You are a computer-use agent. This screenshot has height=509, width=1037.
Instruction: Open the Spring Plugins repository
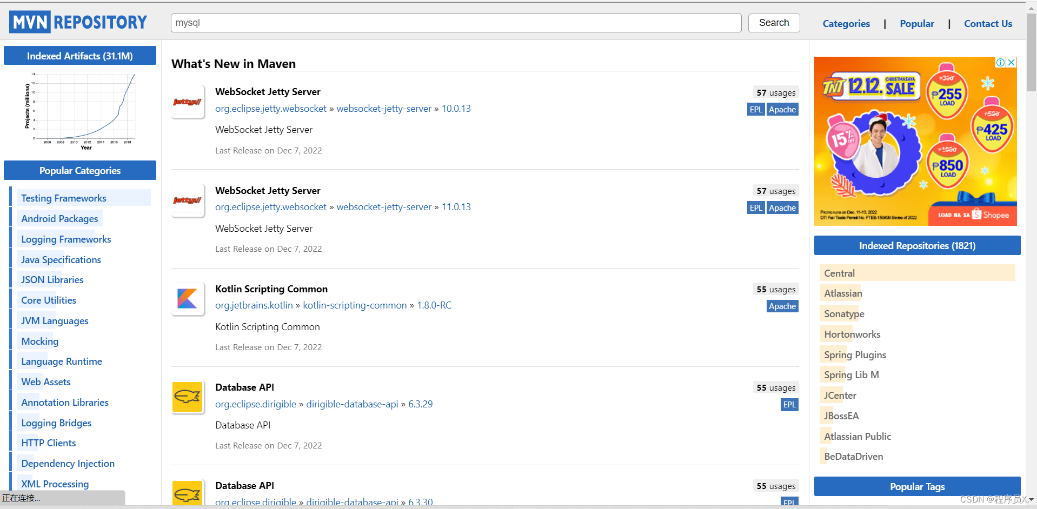[855, 355]
